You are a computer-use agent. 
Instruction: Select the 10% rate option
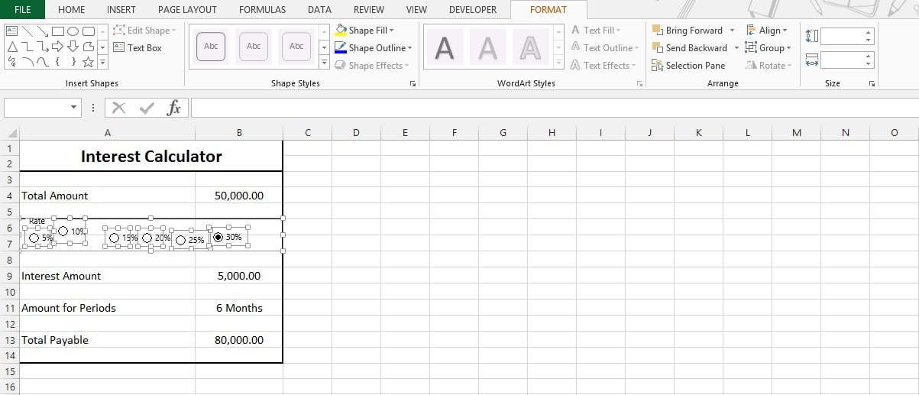[x=63, y=231]
